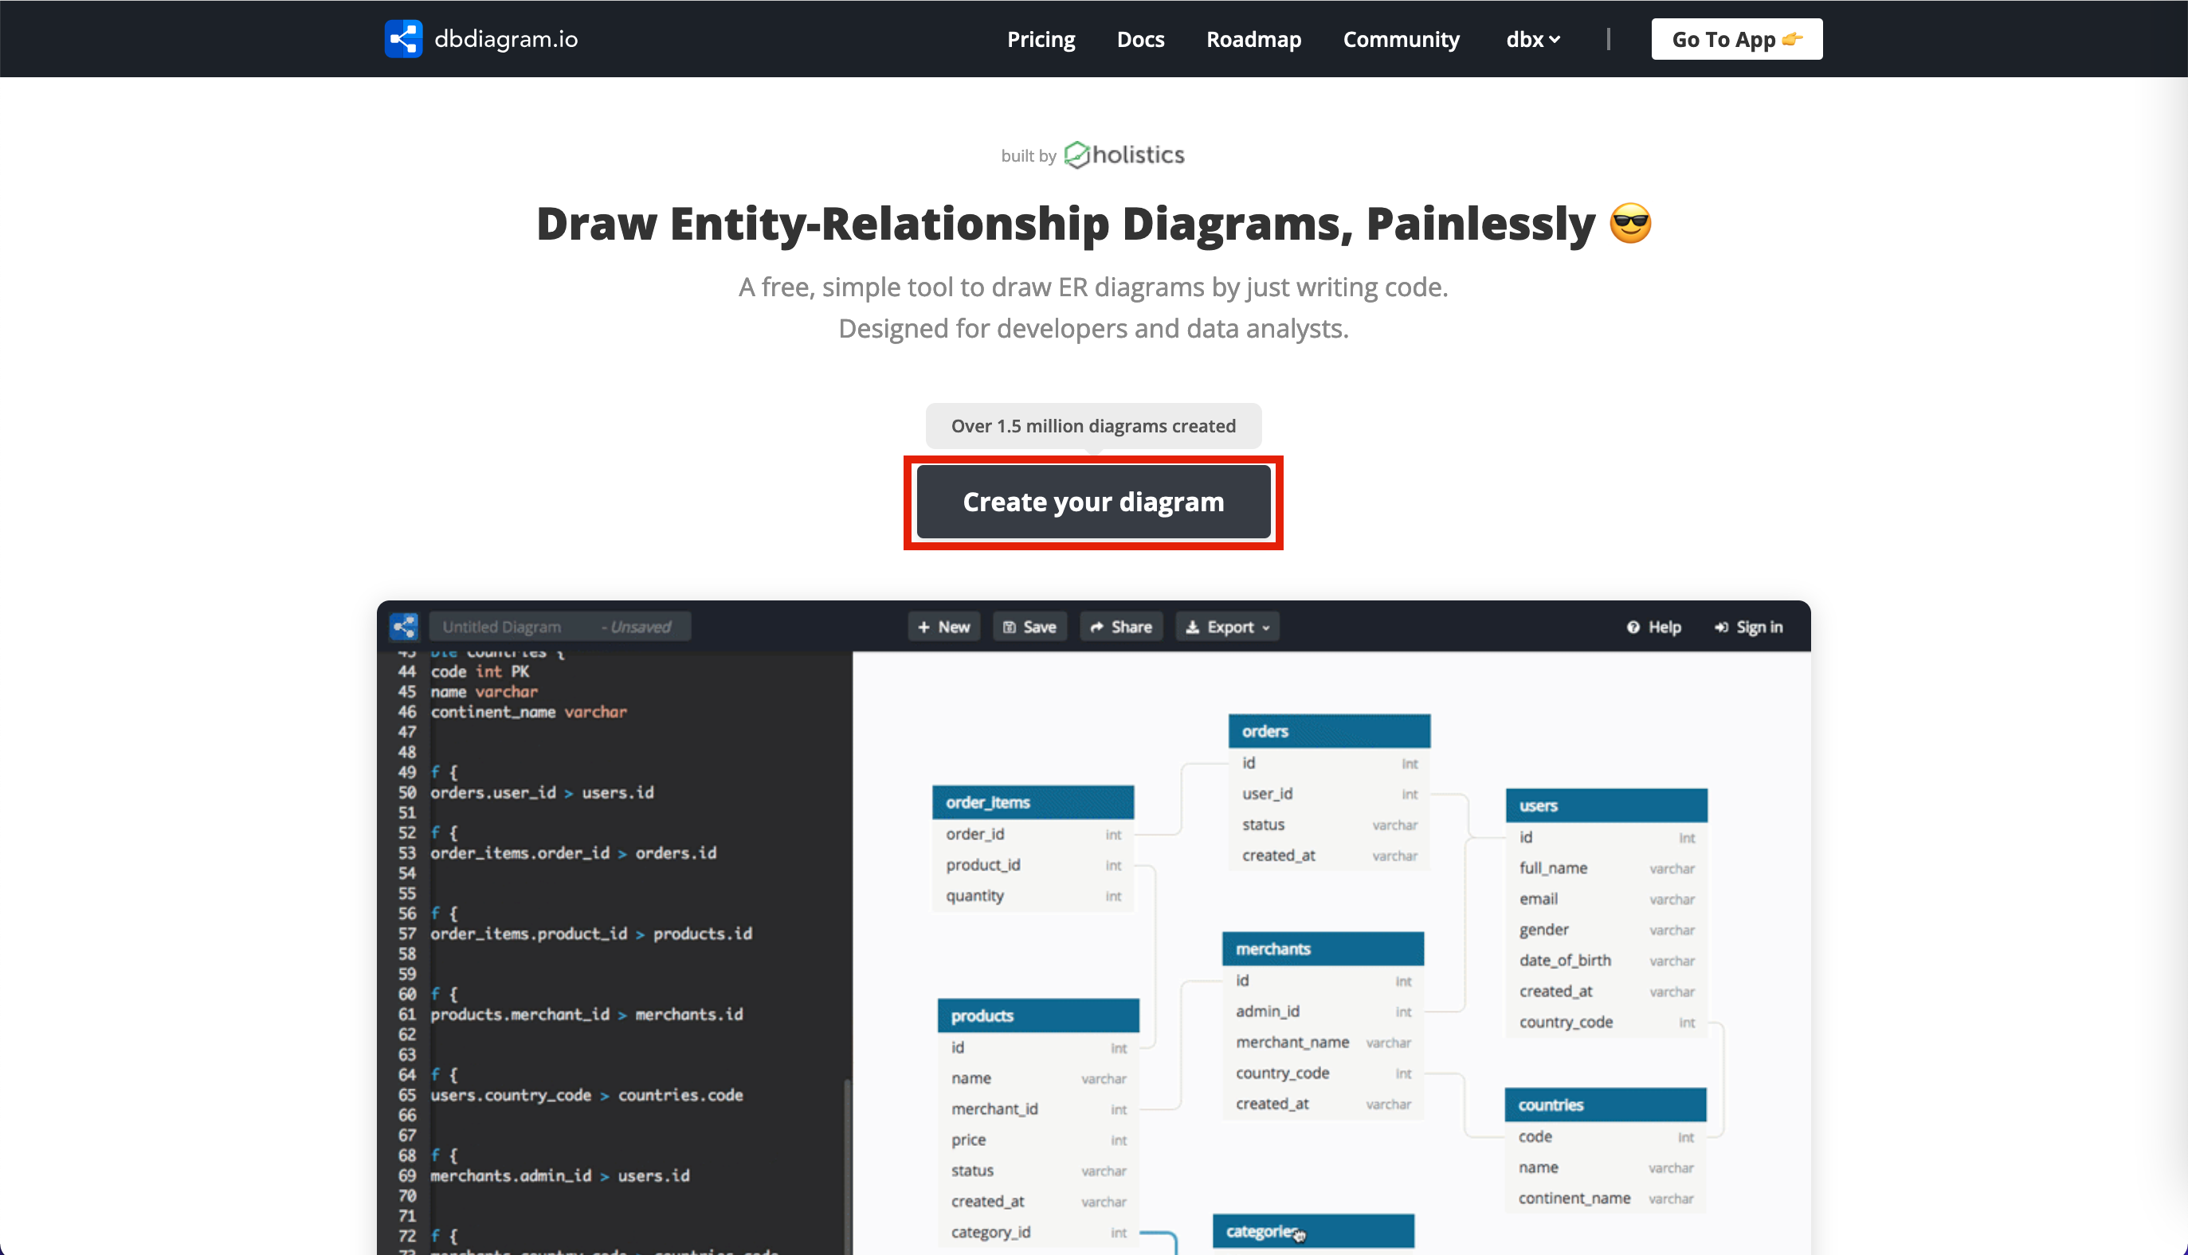This screenshot has height=1255, width=2188.
Task: Click the Sign in item
Action: pyautogui.click(x=1748, y=627)
